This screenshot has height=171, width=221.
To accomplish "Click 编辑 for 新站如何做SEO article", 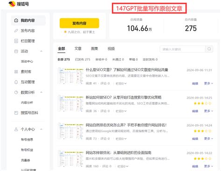I will tap(195, 111).
